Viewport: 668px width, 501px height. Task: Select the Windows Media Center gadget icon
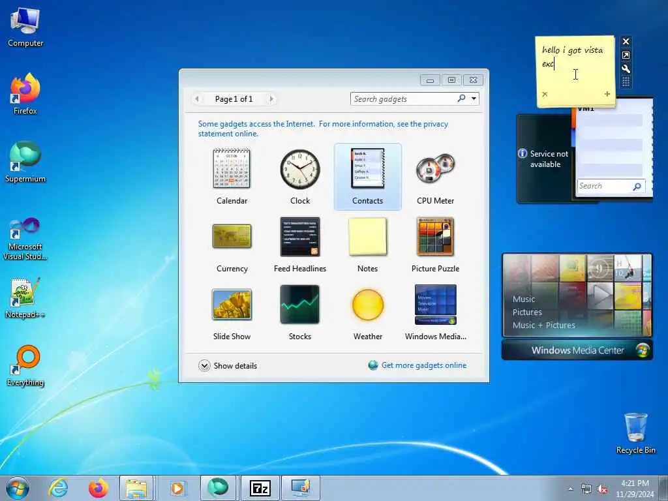[x=435, y=304]
